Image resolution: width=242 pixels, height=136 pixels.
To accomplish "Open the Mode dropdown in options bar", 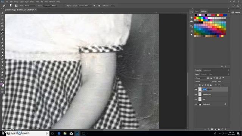I will pyautogui.click(x=30, y=6).
